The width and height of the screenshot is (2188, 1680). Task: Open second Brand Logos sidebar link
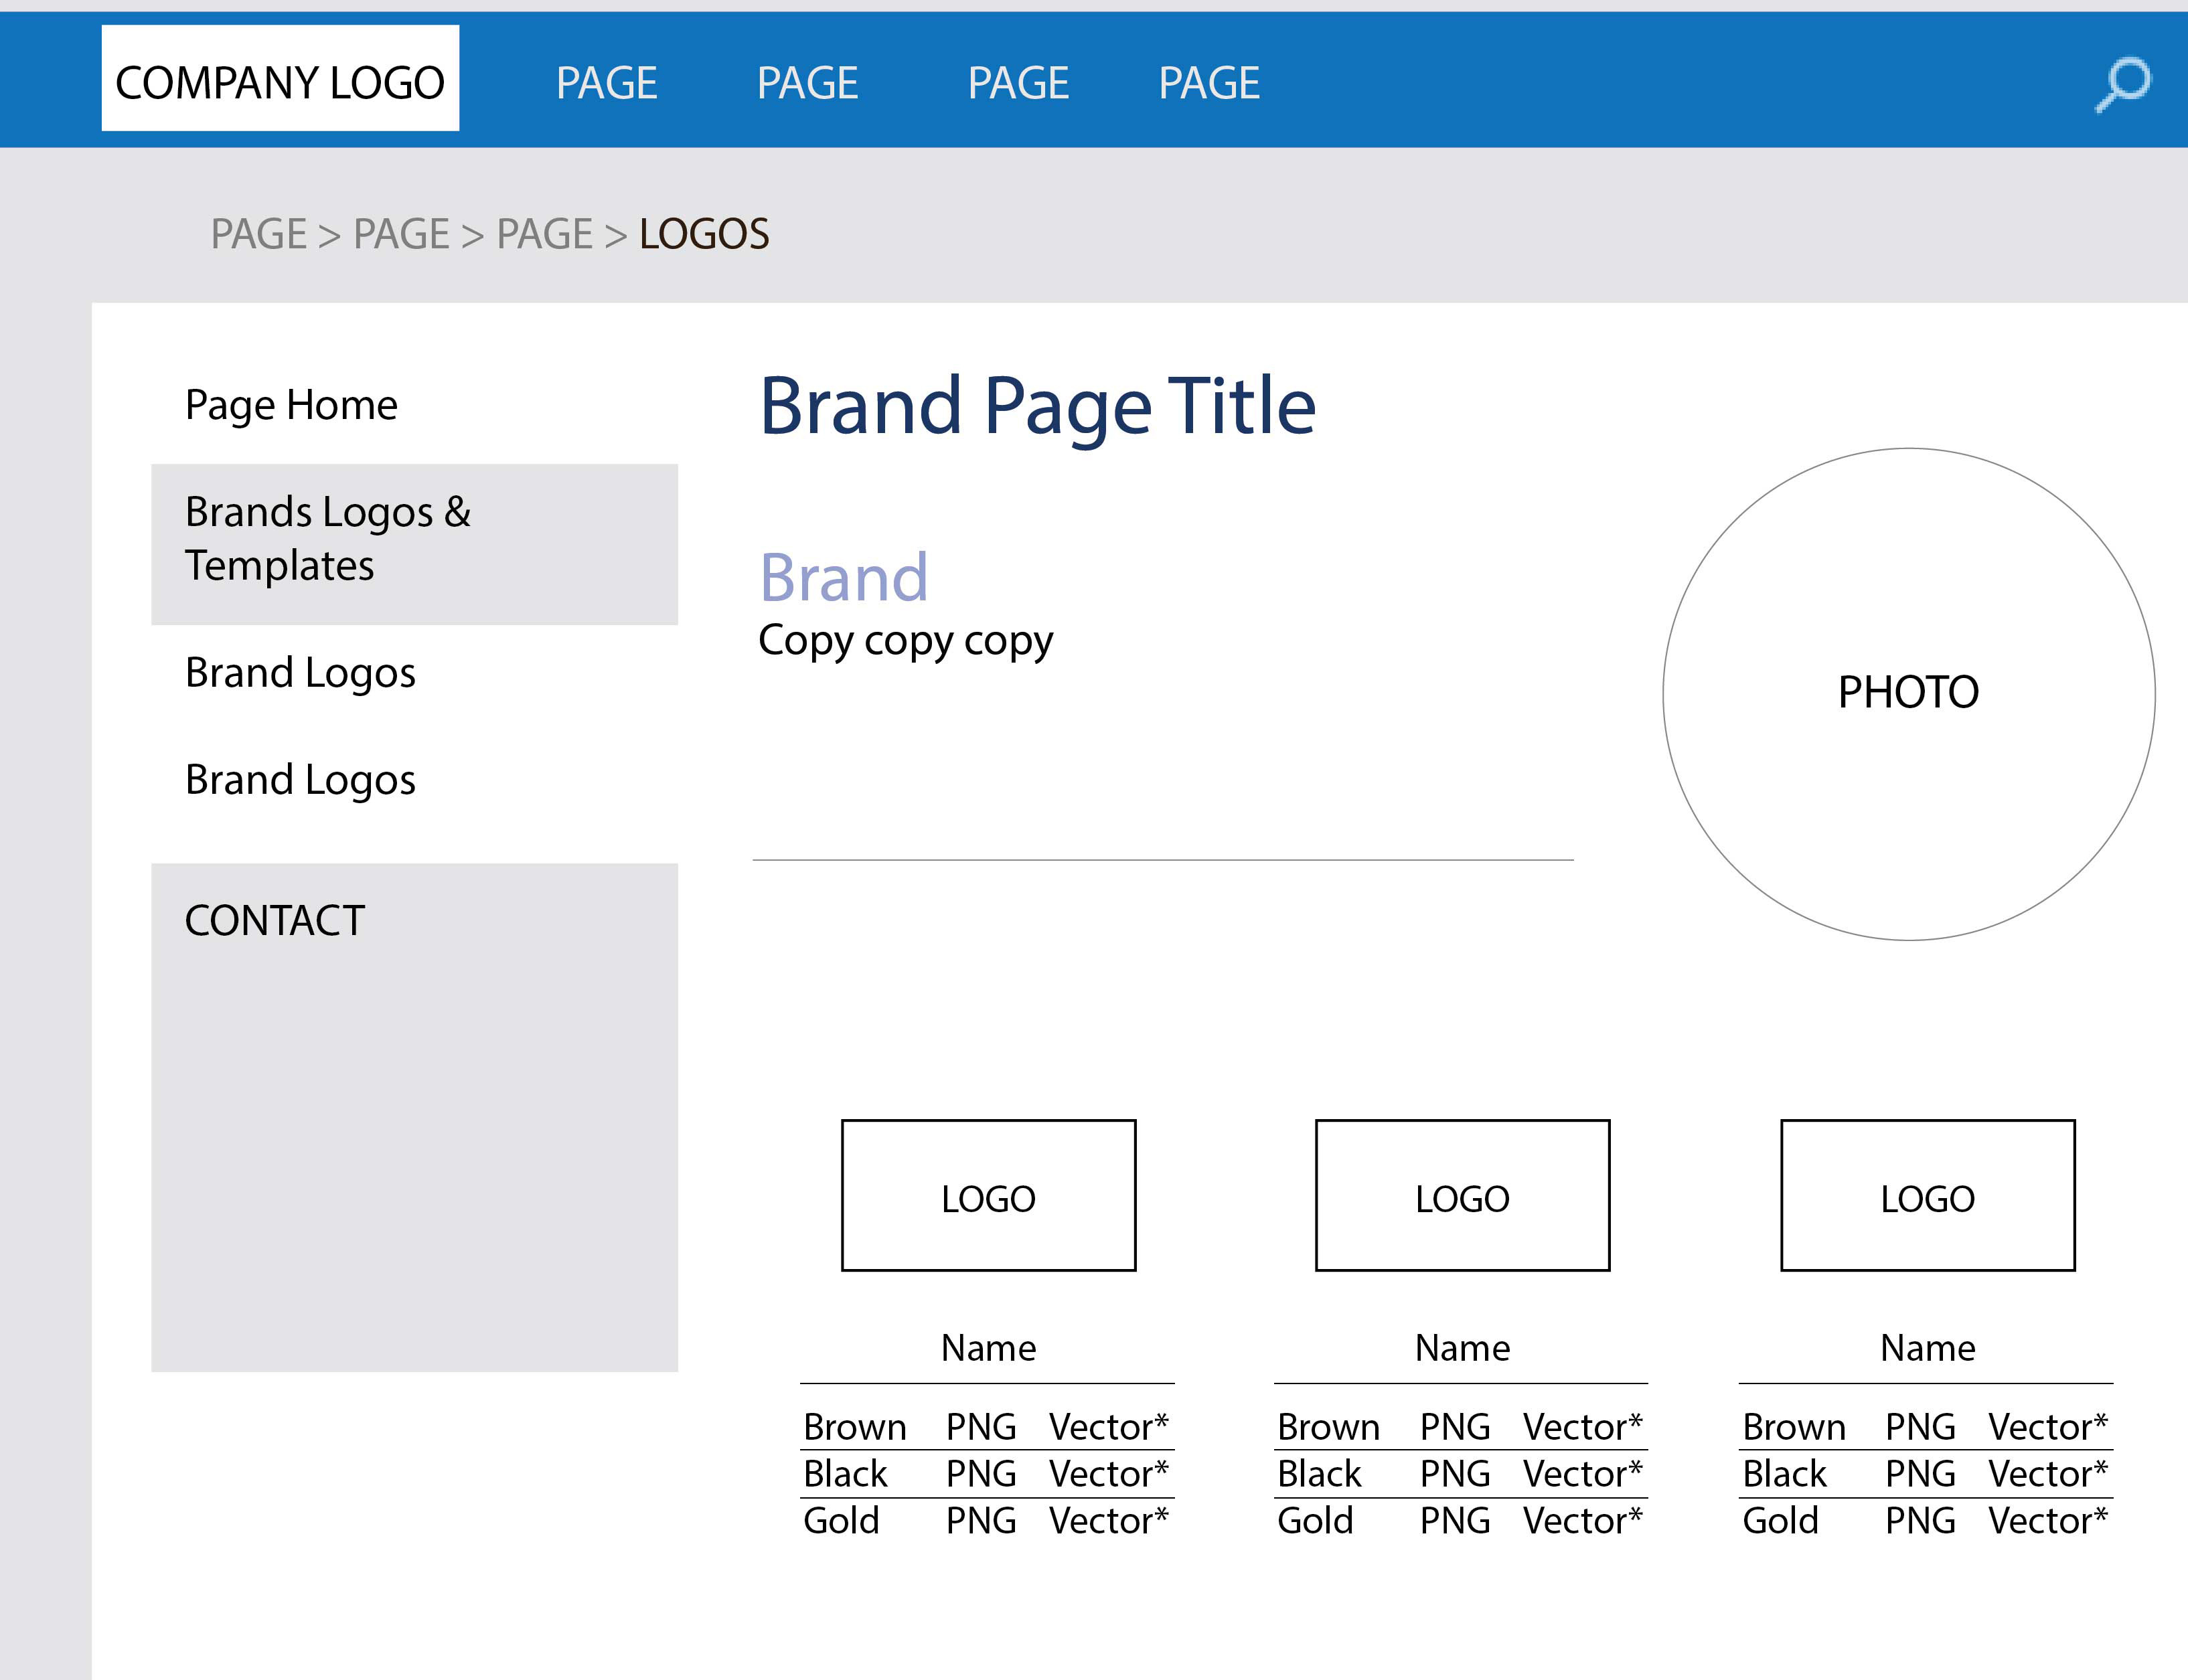[300, 780]
